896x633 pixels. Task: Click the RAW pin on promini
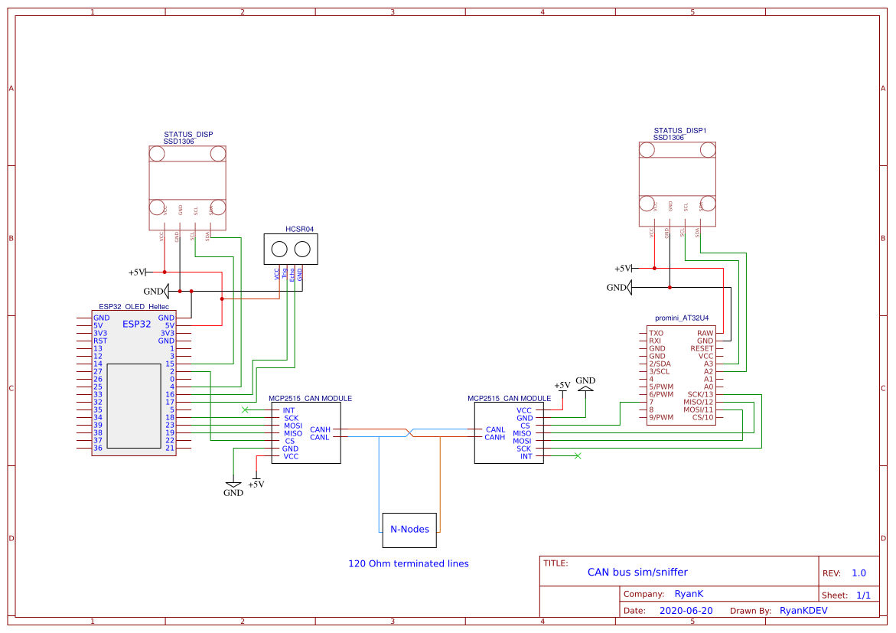(x=705, y=334)
